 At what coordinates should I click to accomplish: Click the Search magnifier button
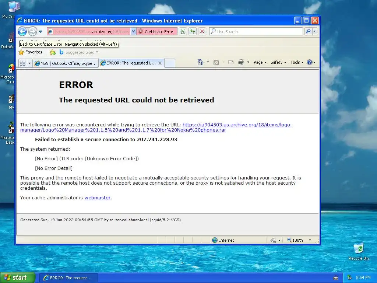(x=308, y=31)
